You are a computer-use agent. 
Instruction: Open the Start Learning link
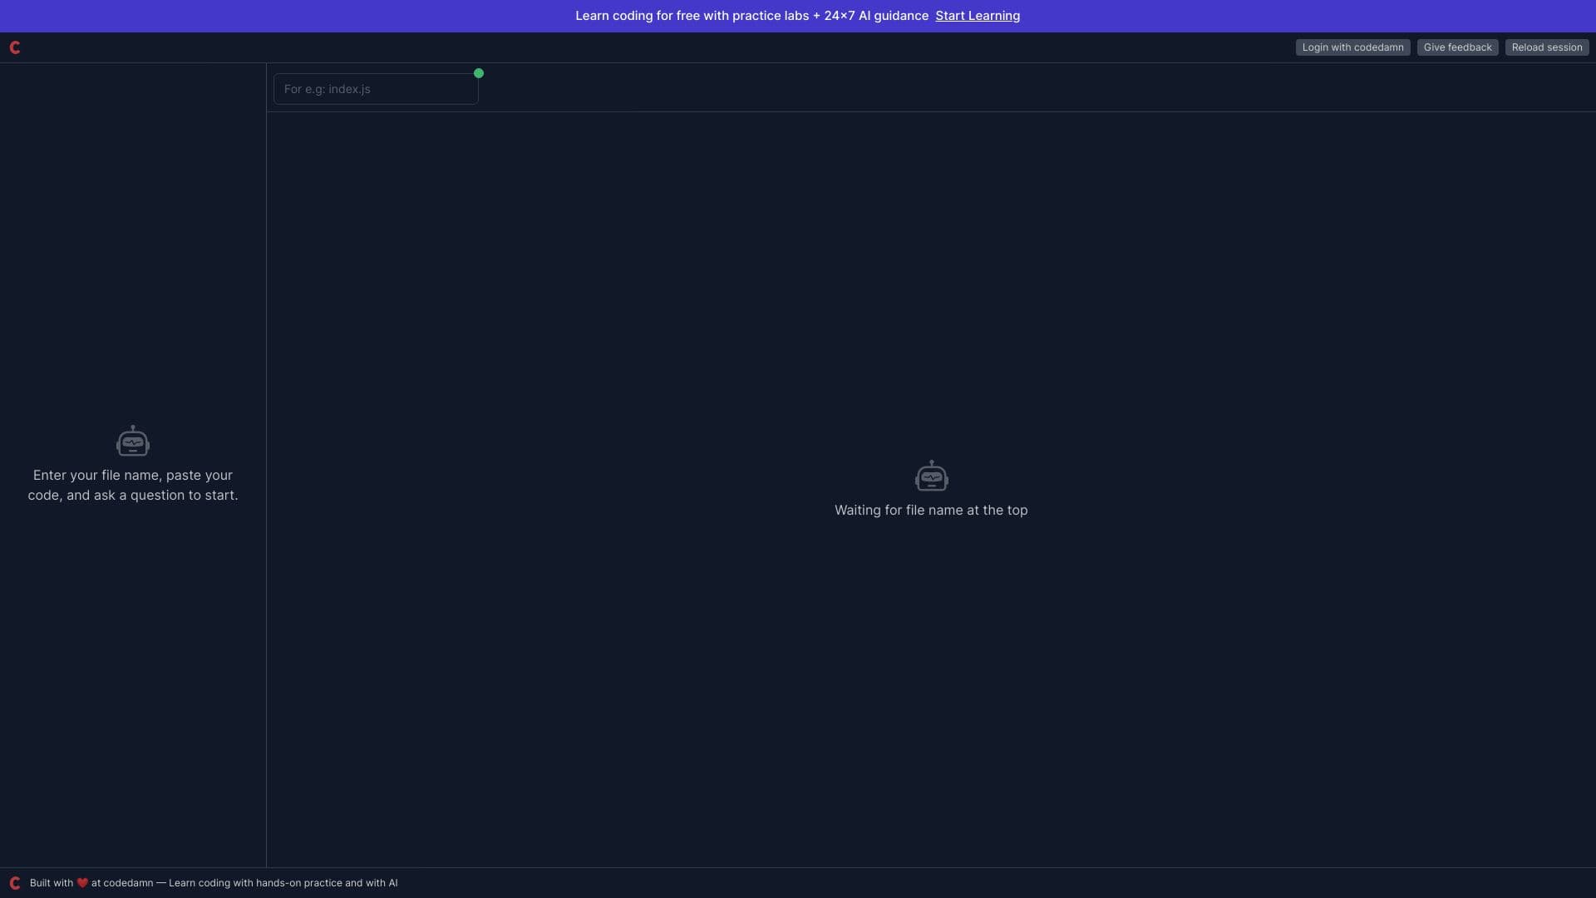977,15
